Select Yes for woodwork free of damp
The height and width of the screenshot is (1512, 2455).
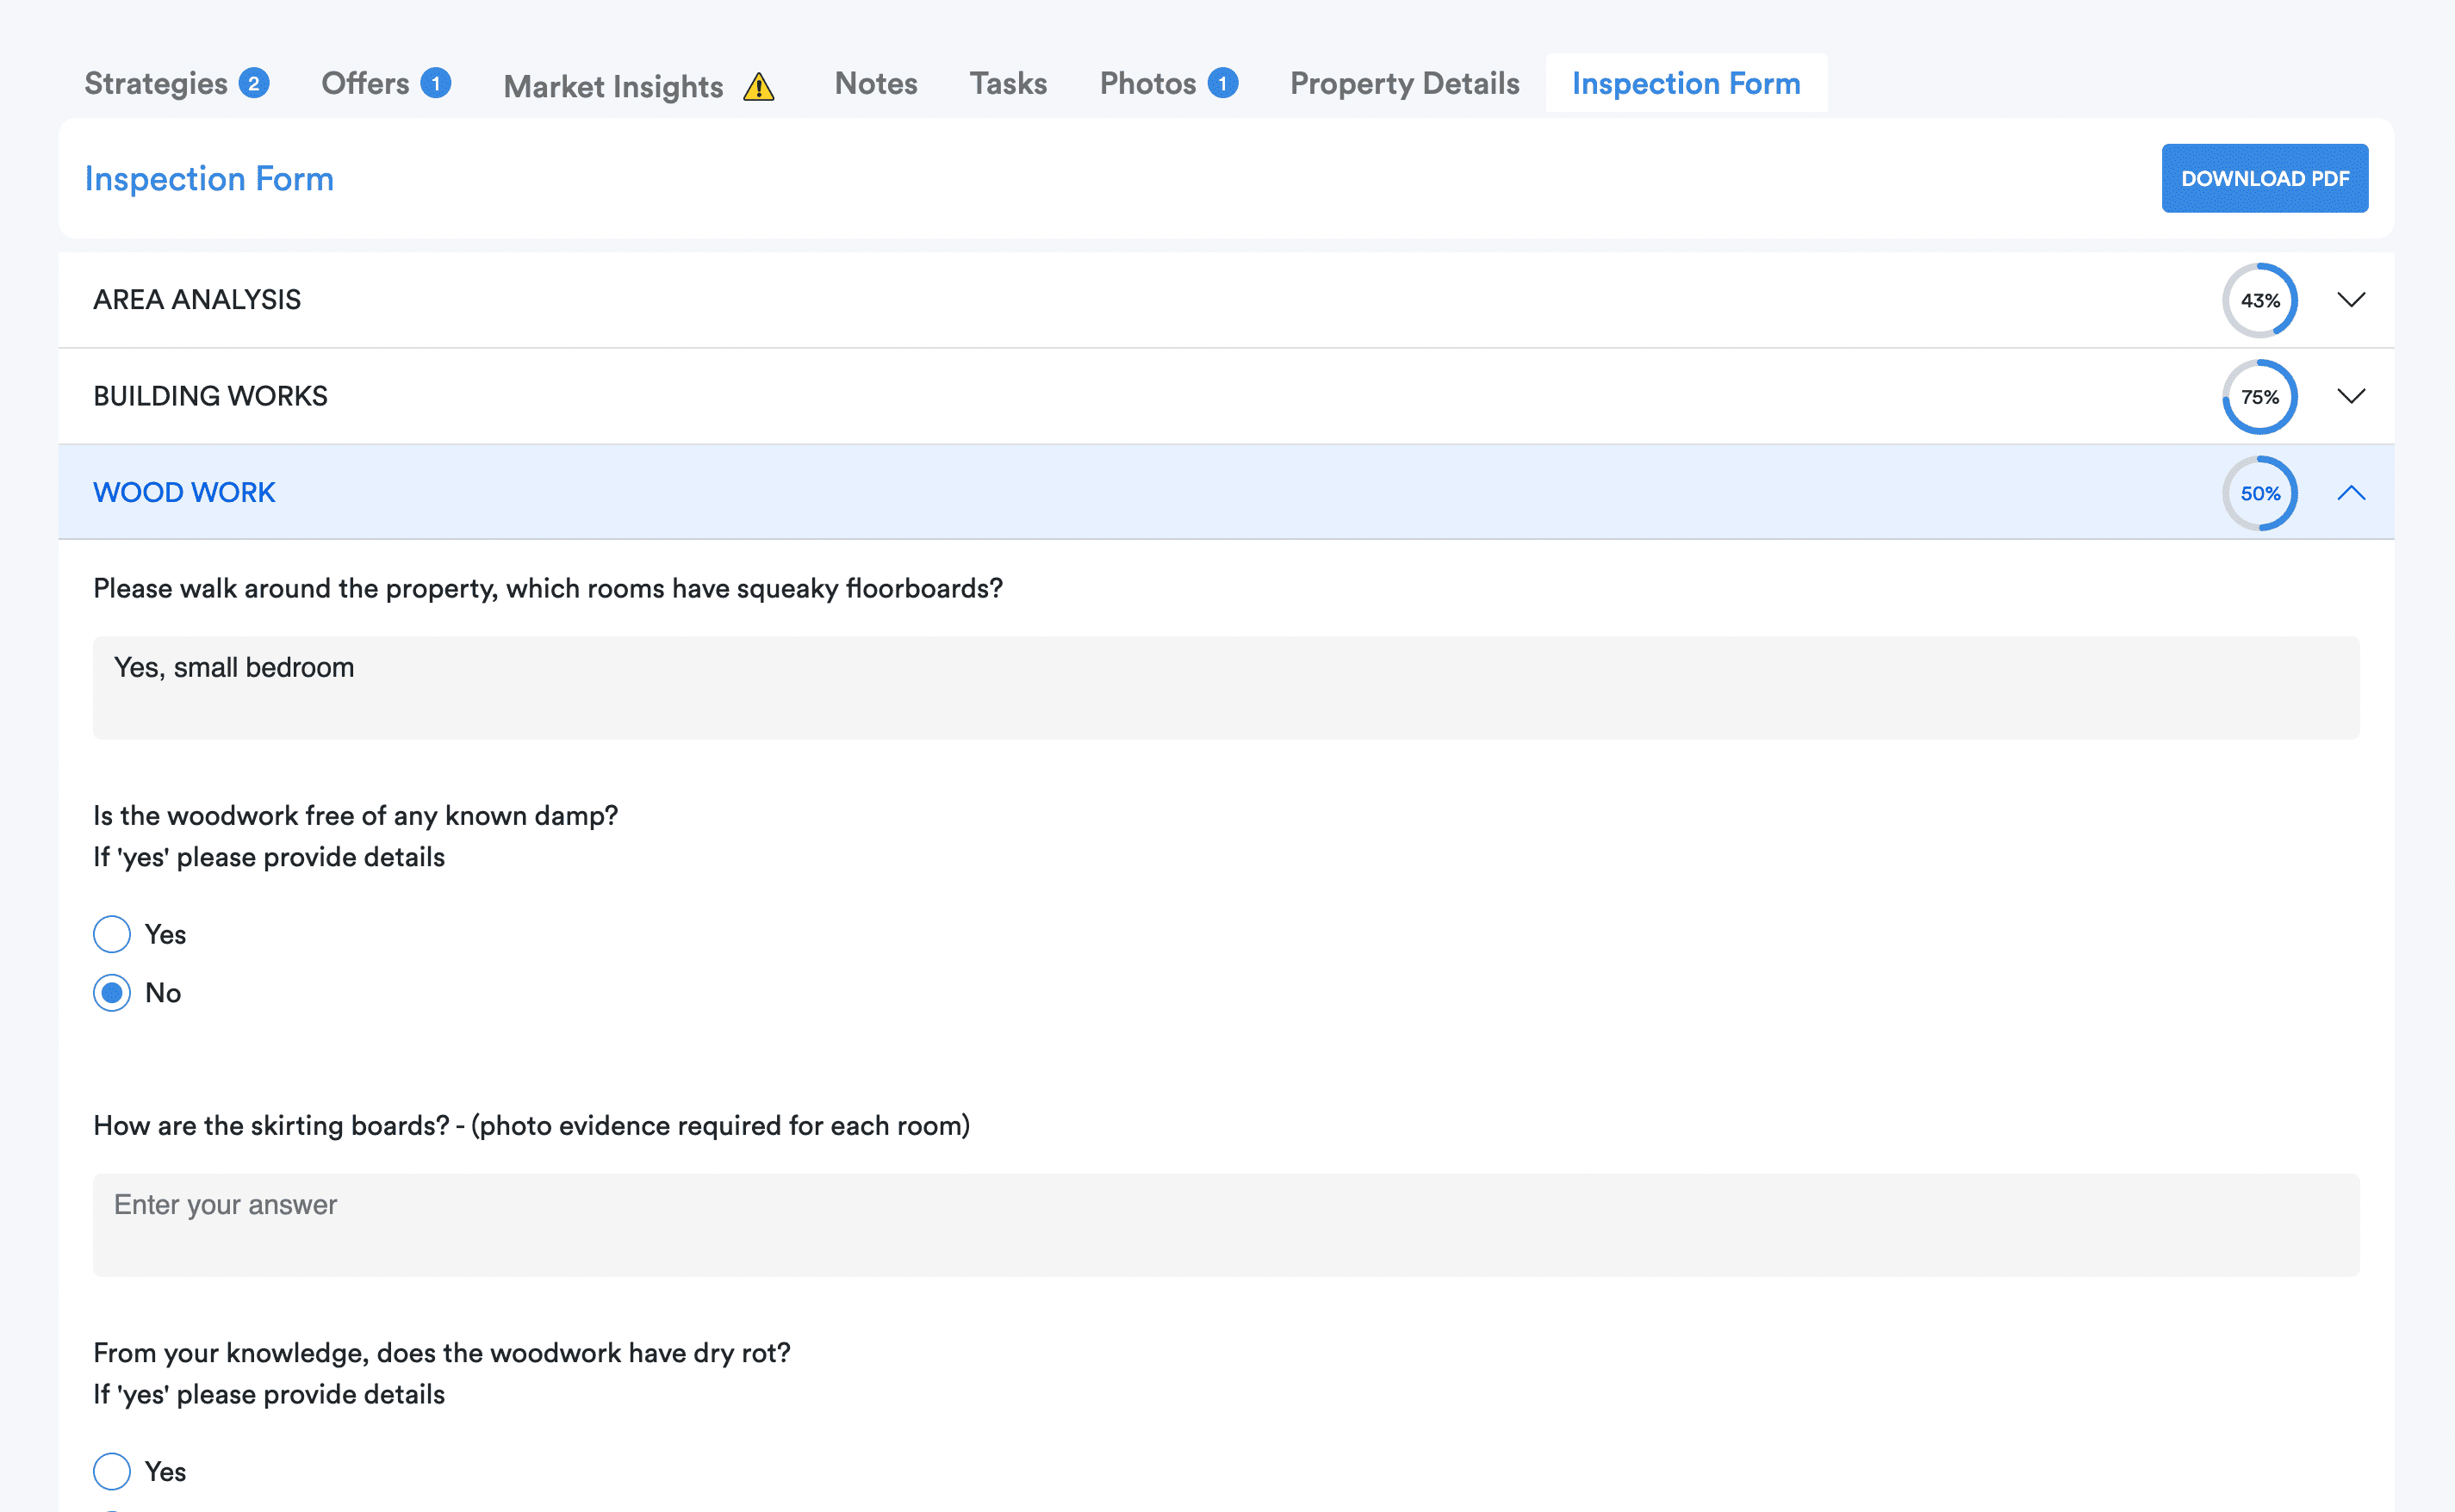coord(112,934)
